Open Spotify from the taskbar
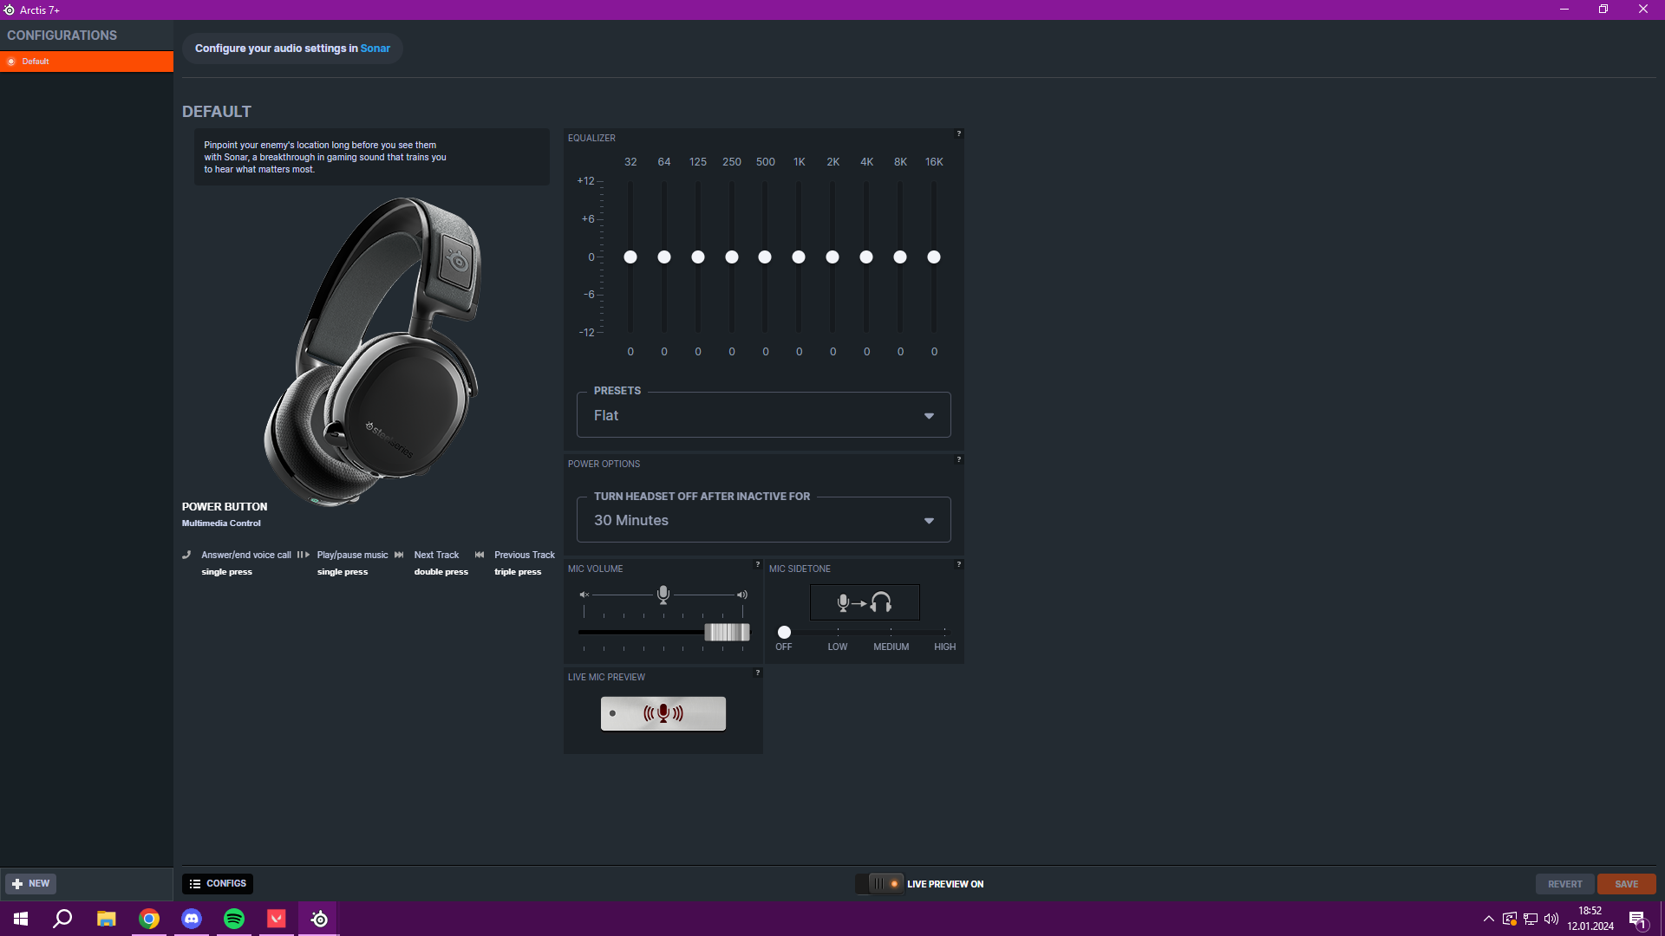Viewport: 1665px width, 936px height. click(x=234, y=919)
